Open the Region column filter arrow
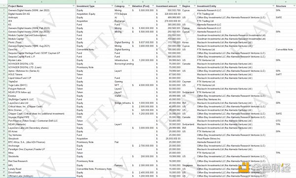 (x=194, y=6)
